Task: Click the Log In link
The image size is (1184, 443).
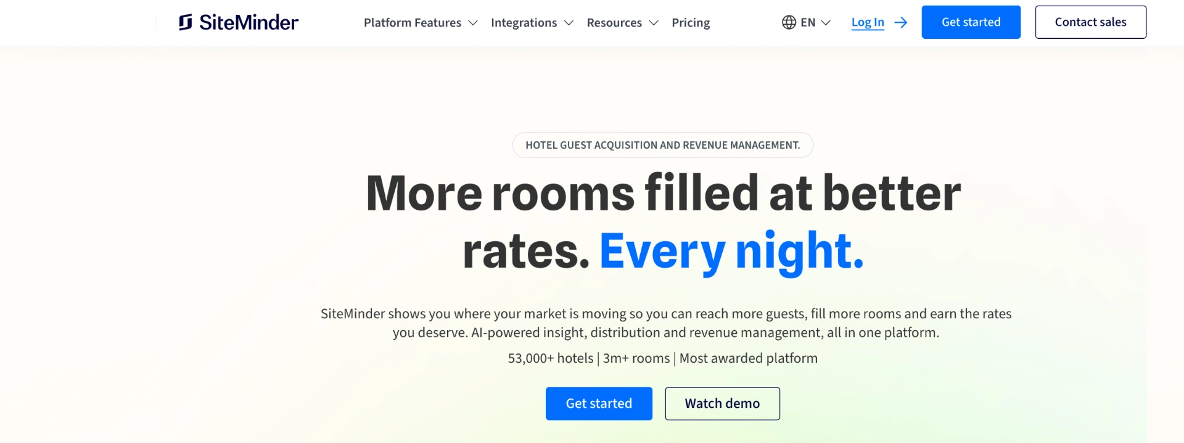Action: (868, 22)
